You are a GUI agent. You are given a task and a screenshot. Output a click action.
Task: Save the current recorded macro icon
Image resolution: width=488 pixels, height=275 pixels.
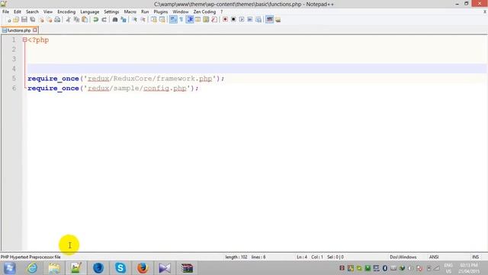[x=258, y=20]
